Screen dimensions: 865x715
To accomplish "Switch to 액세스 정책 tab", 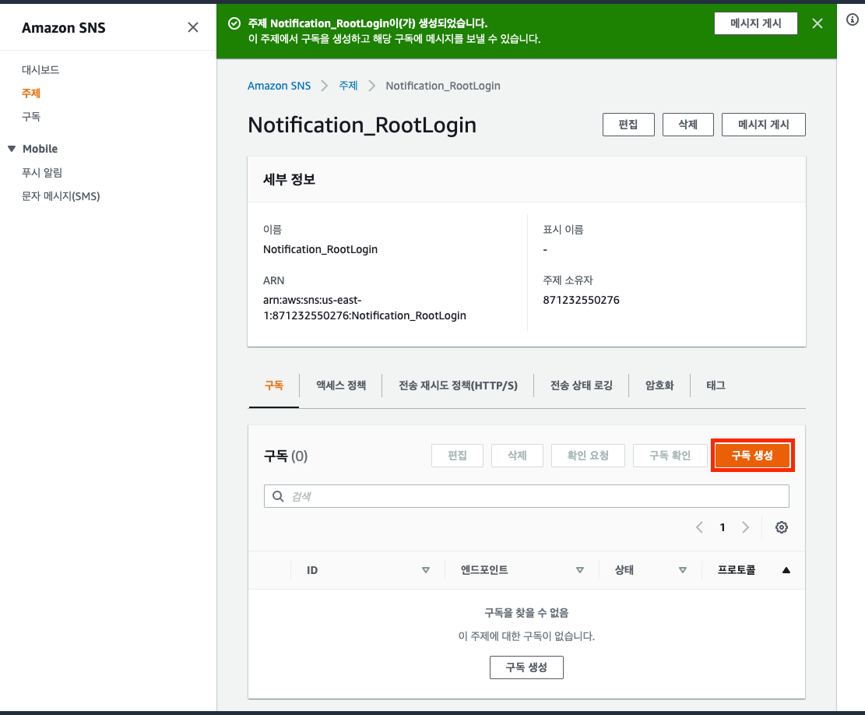I will click(341, 385).
